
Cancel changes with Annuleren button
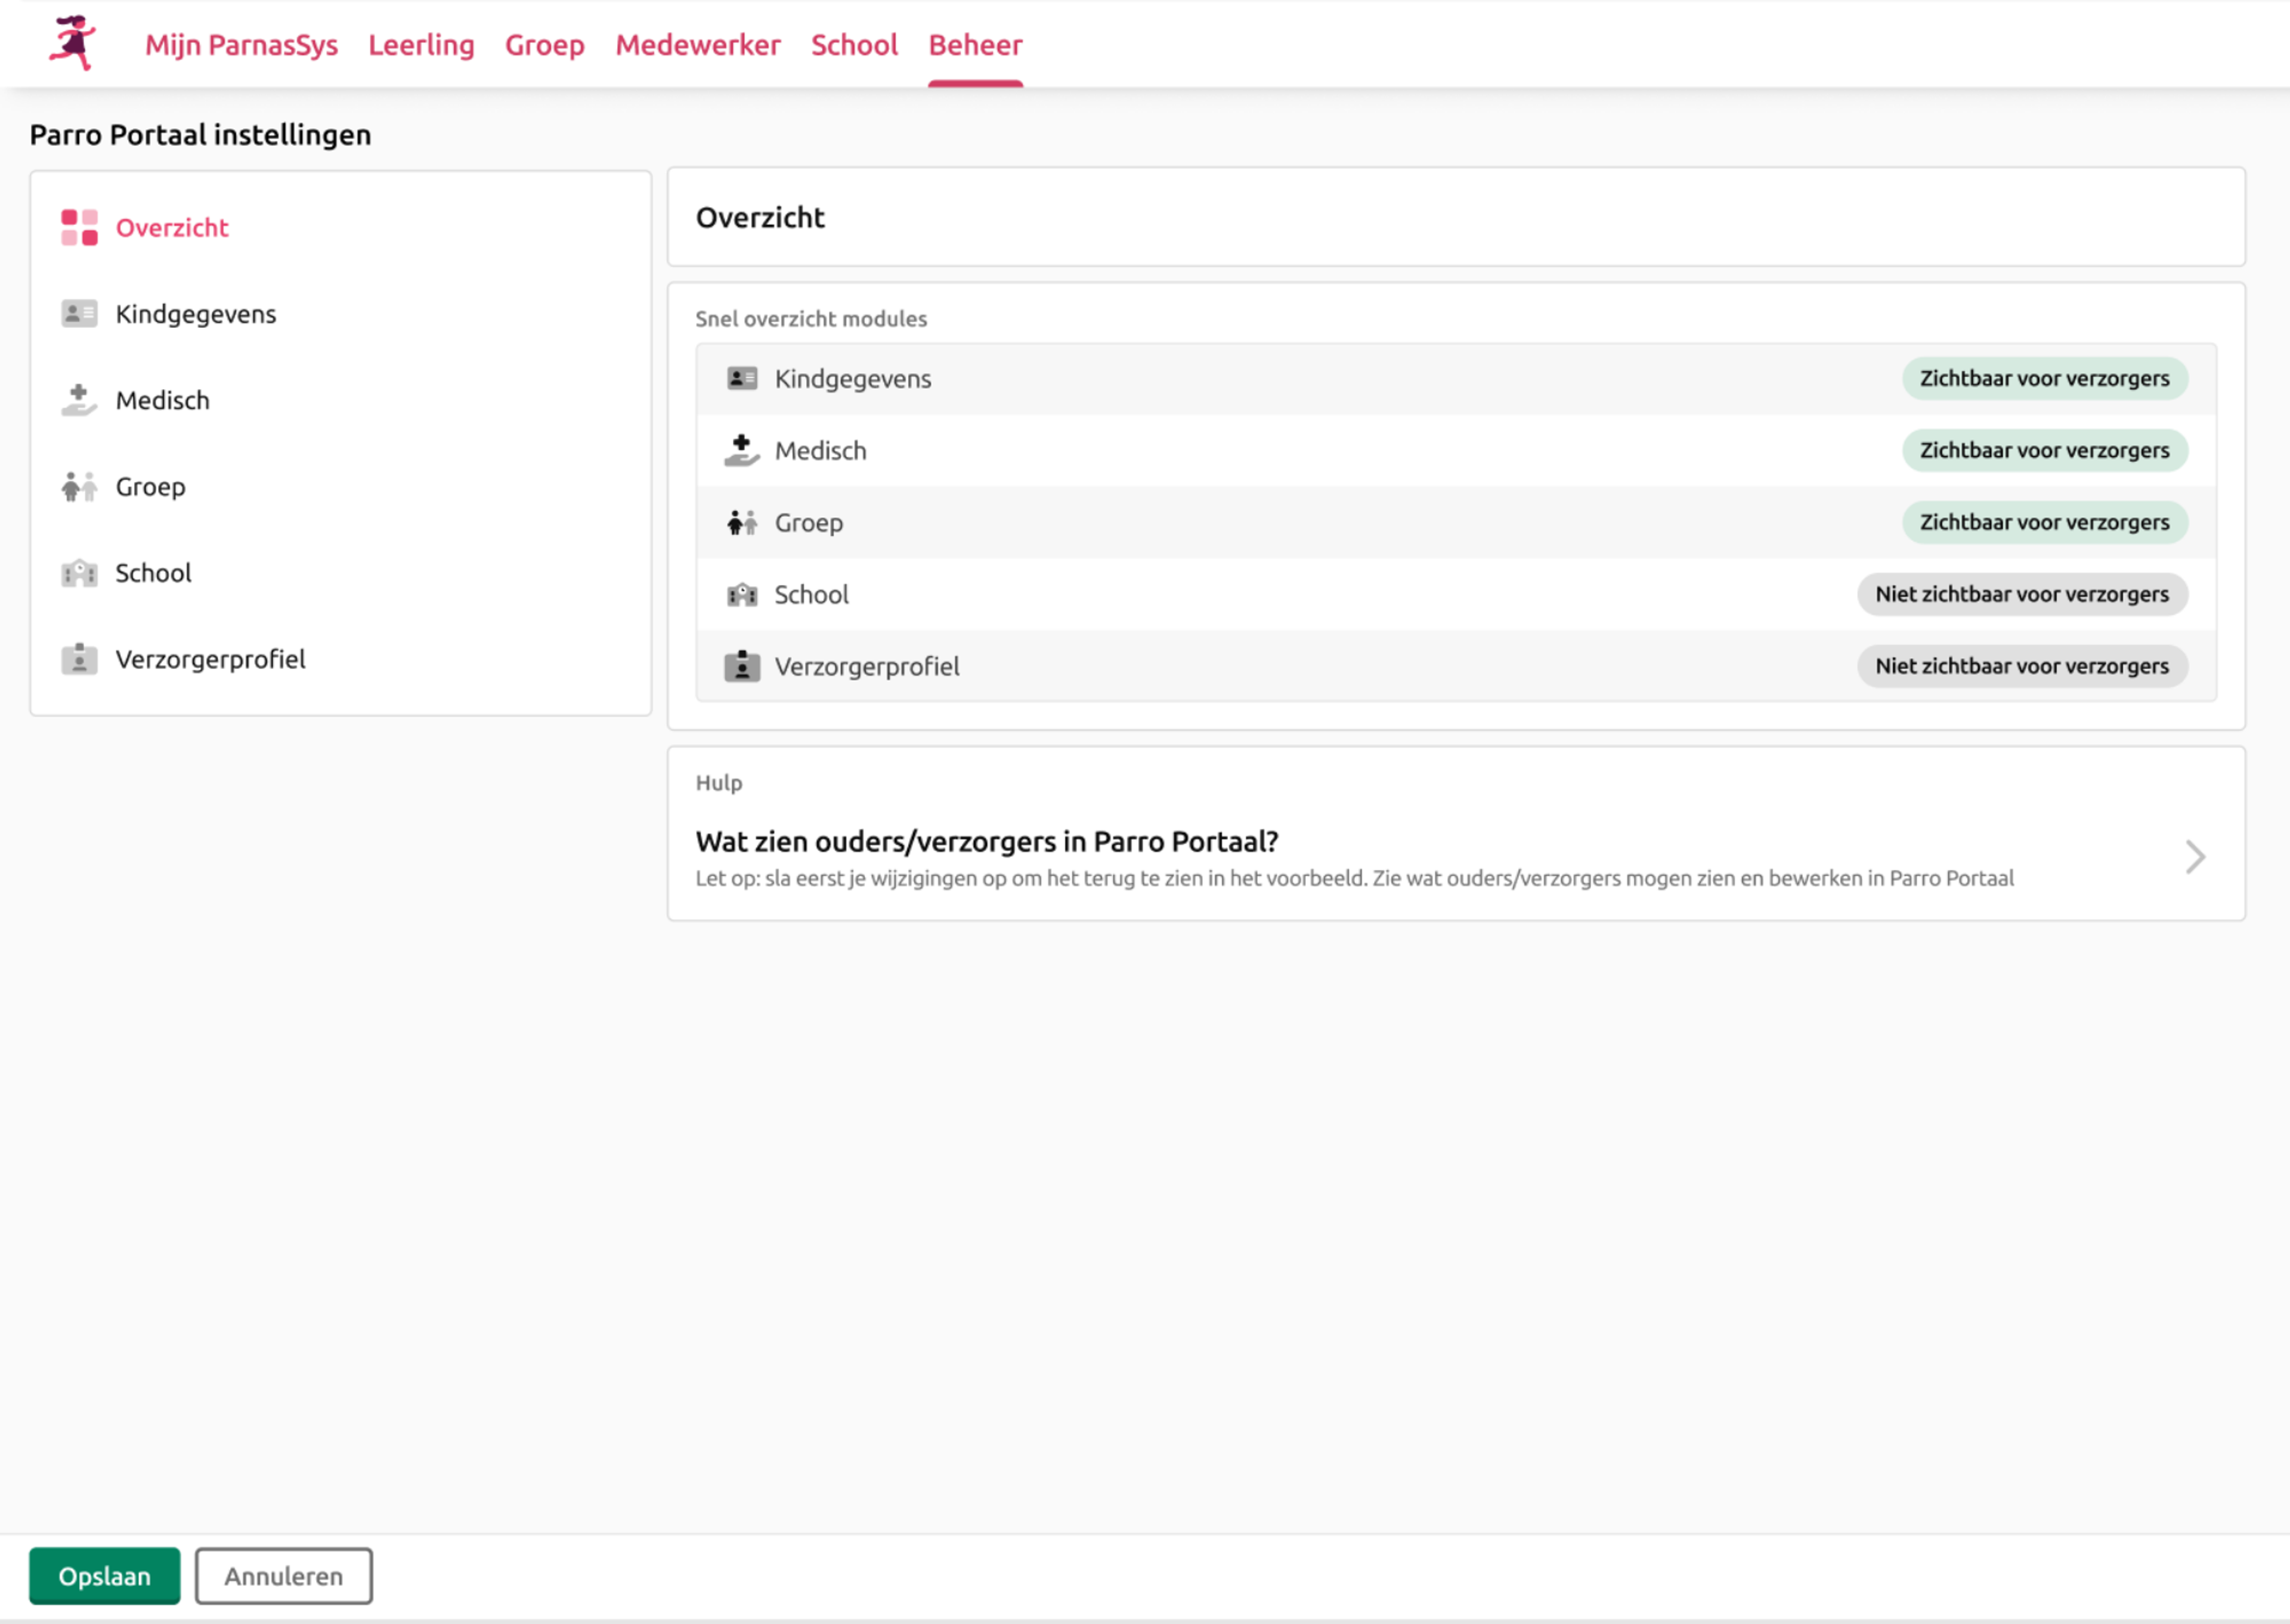[284, 1576]
